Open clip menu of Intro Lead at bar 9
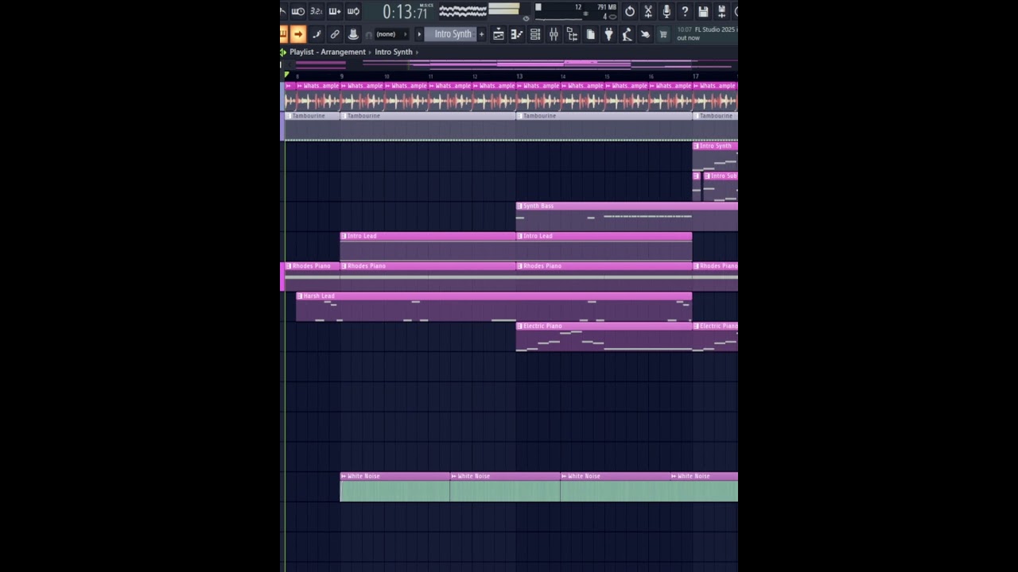This screenshot has width=1018, height=572. coord(344,236)
